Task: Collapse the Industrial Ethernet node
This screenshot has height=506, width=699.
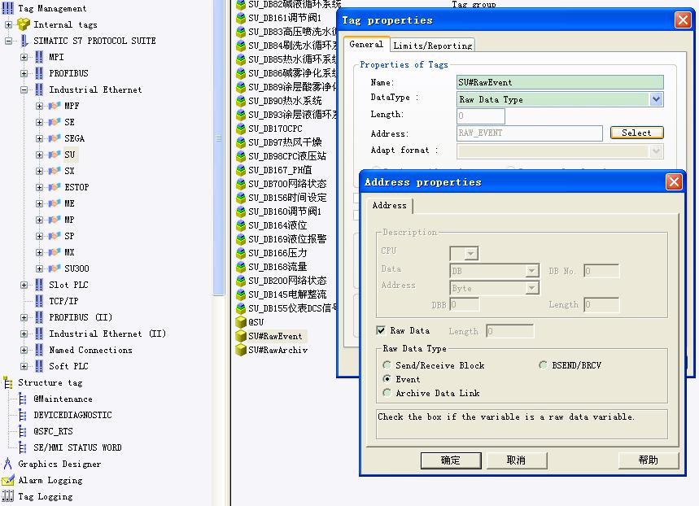Action: (24, 89)
